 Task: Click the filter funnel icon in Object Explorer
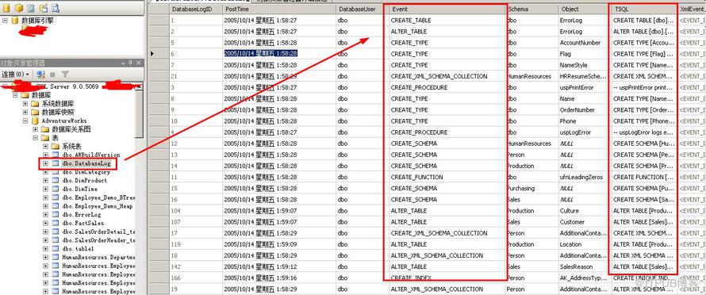[65, 74]
